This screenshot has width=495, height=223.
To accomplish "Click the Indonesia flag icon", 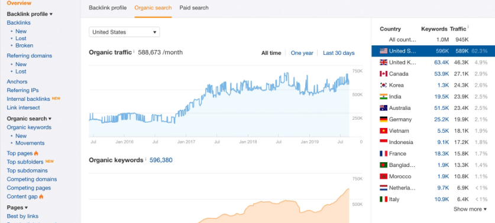I will pyautogui.click(x=384, y=142).
